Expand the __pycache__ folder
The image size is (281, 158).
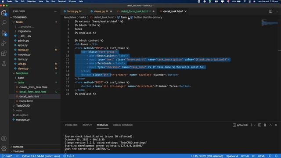[25, 27]
